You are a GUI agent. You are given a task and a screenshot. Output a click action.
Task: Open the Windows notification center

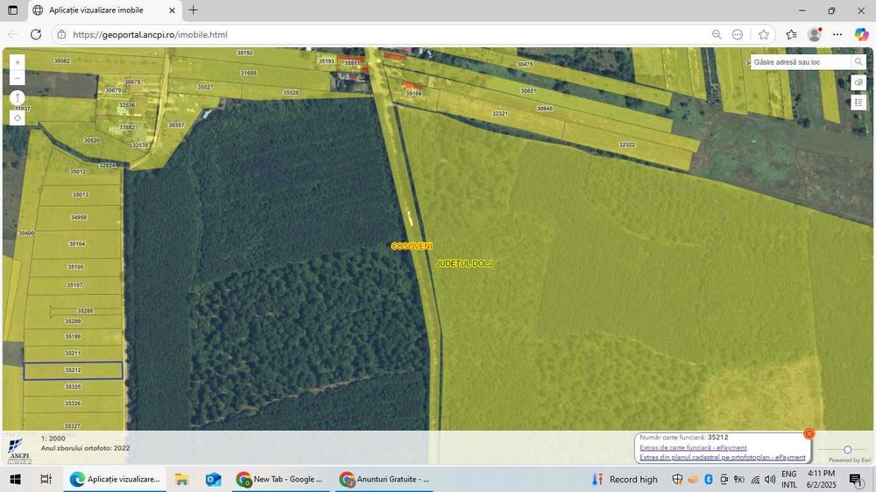[x=856, y=479]
